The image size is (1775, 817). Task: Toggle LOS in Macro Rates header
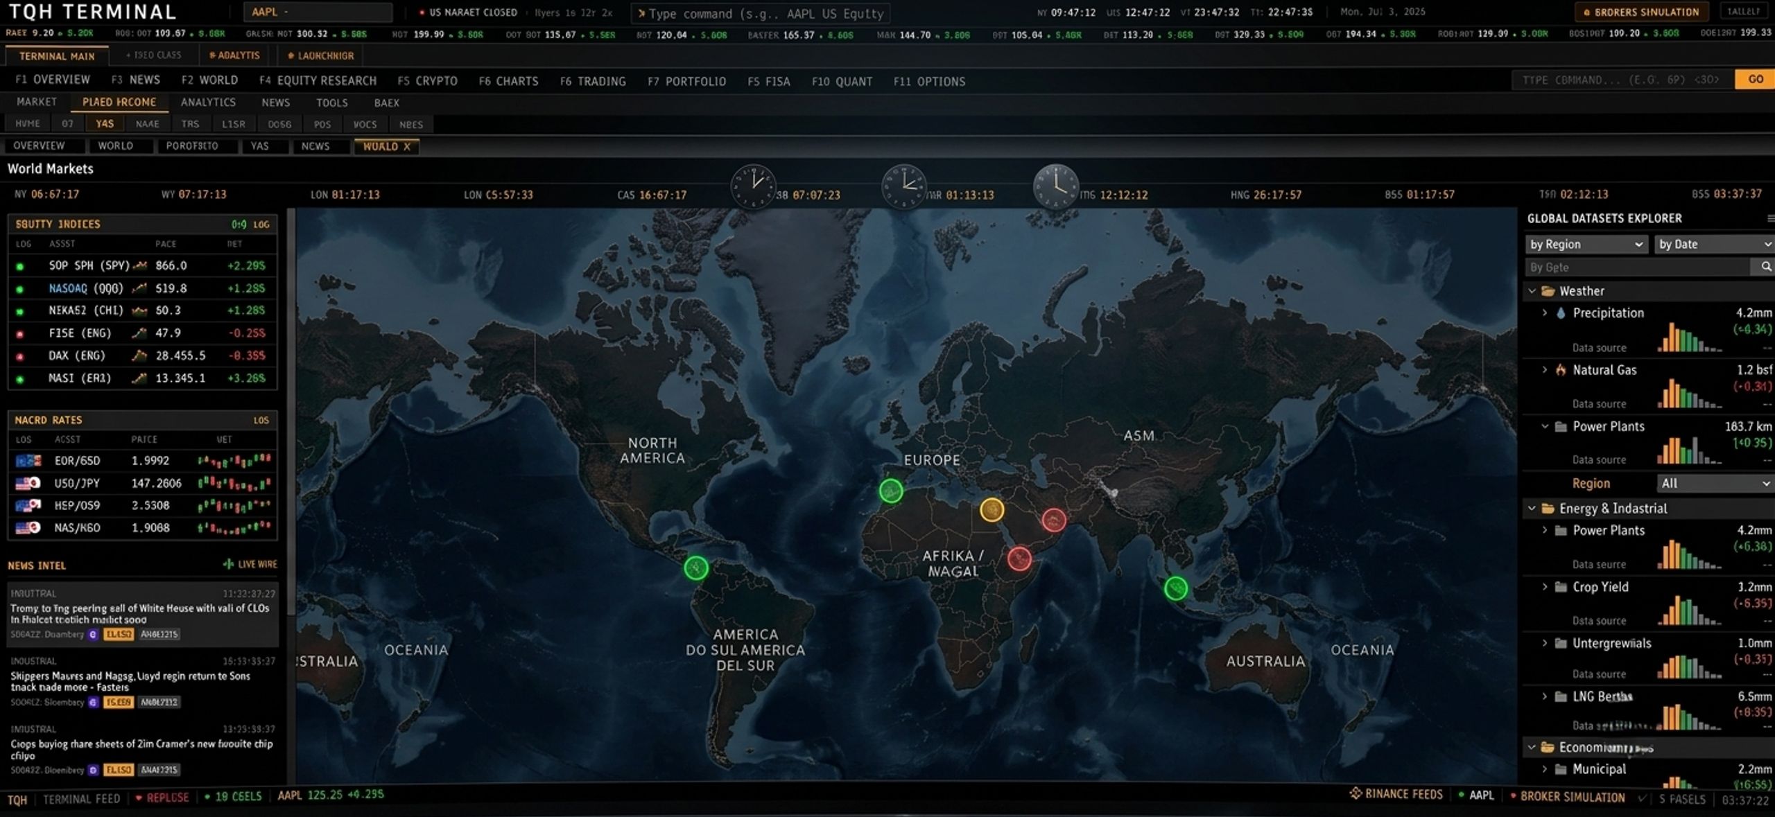pos(261,421)
